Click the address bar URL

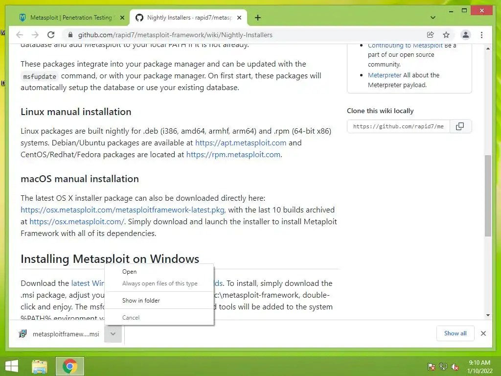coord(175,35)
